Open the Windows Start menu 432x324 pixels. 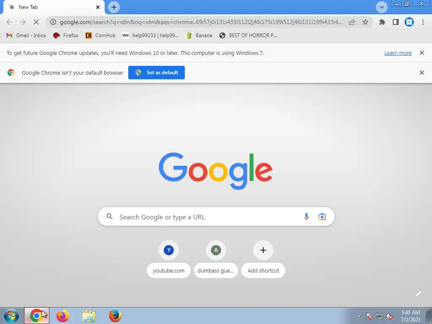(x=11, y=316)
